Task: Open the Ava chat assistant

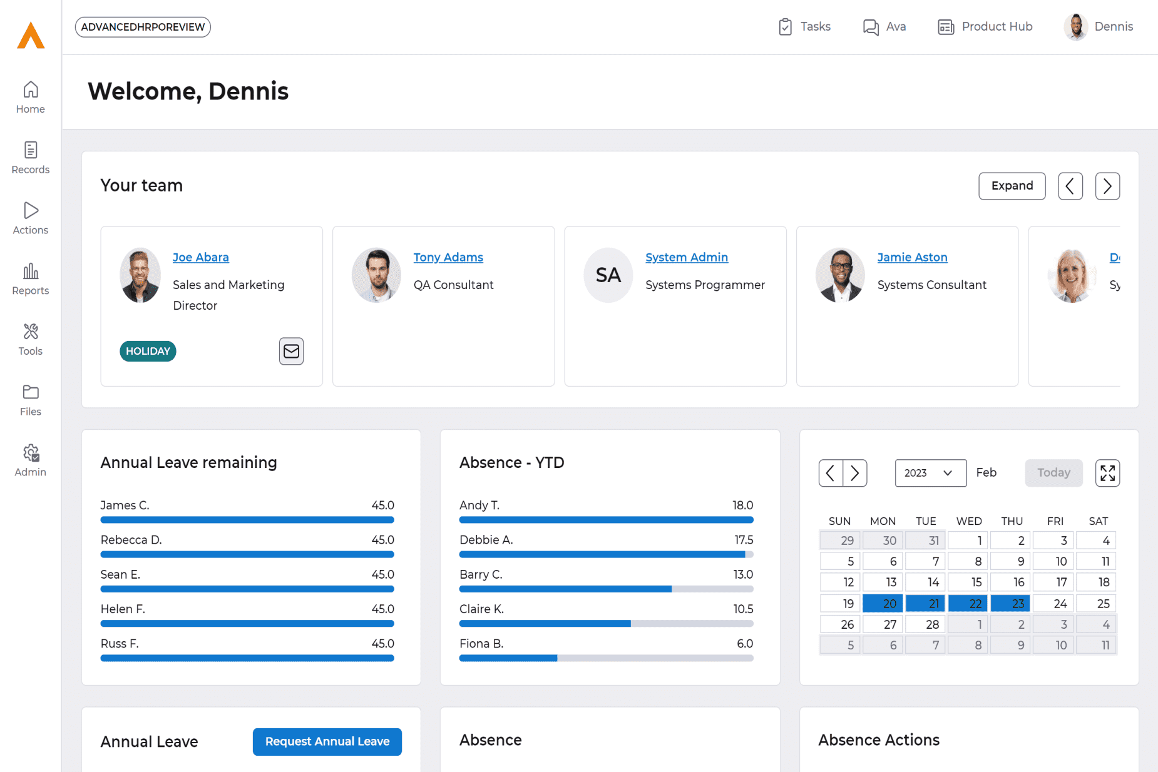Action: coord(884,27)
